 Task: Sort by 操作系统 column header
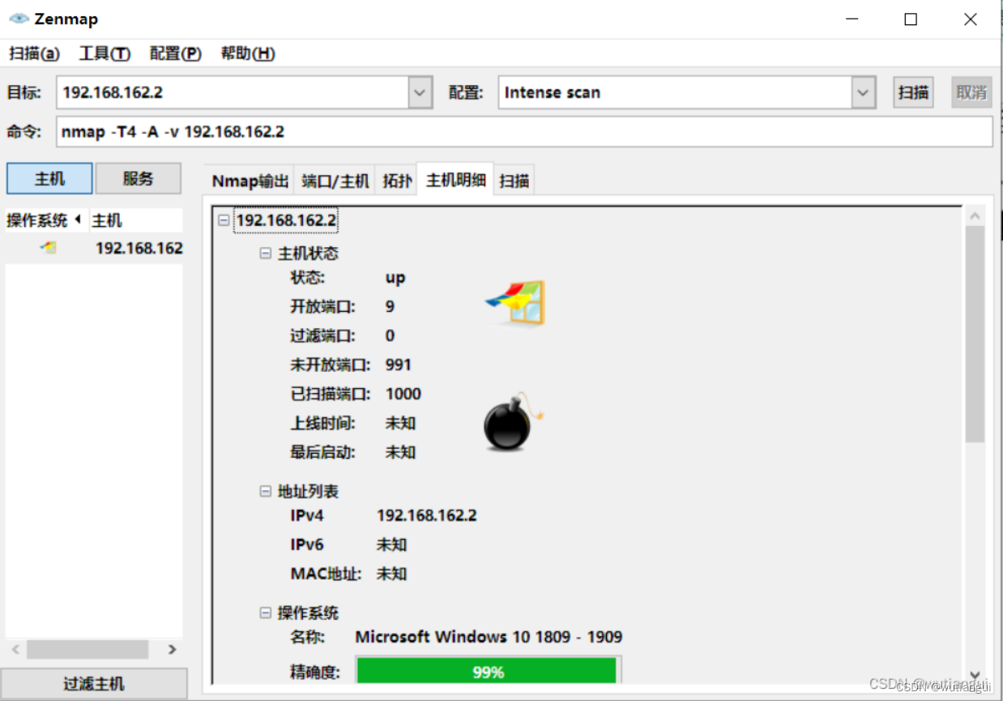point(45,220)
